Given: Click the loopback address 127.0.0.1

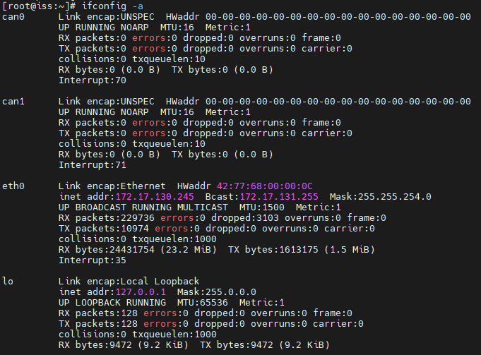Looking at the screenshot, I should point(137,291).
